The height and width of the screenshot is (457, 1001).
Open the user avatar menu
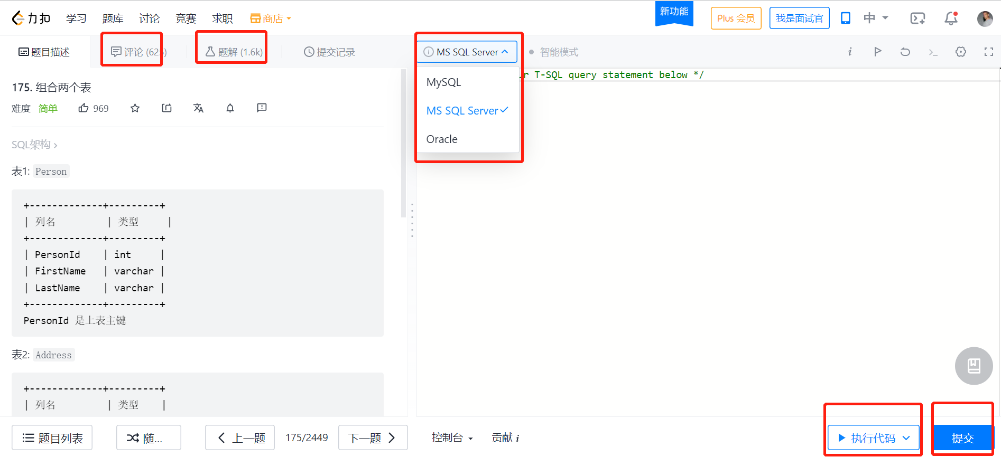tap(985, 18)
